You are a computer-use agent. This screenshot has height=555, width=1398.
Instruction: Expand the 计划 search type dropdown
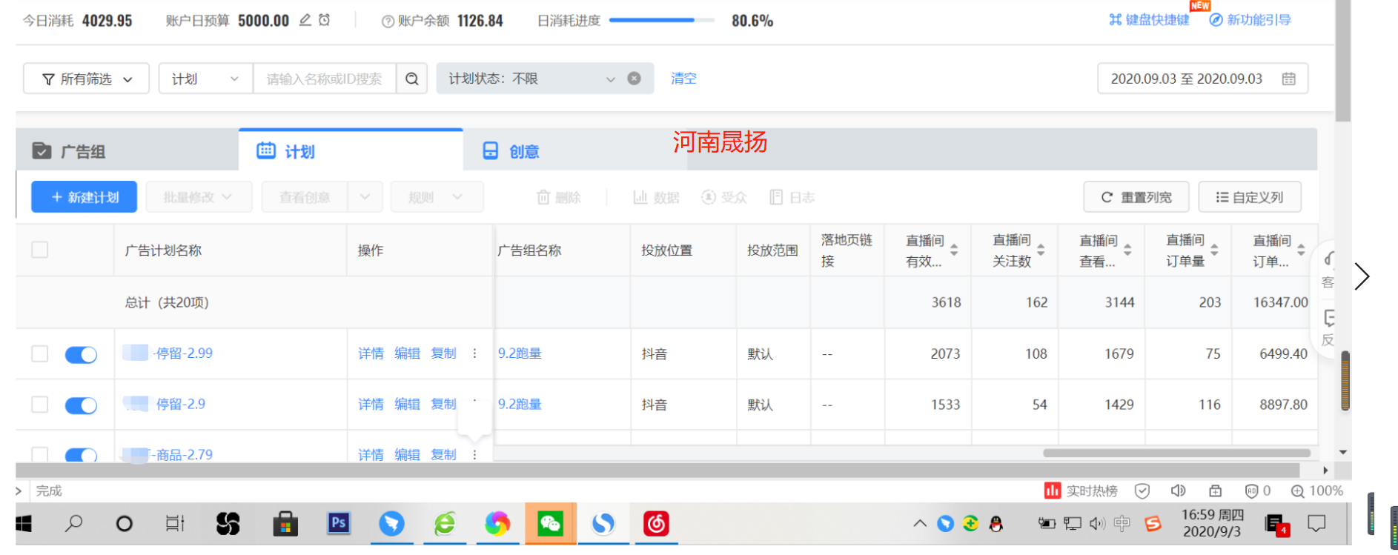click(x=206, y=79)
